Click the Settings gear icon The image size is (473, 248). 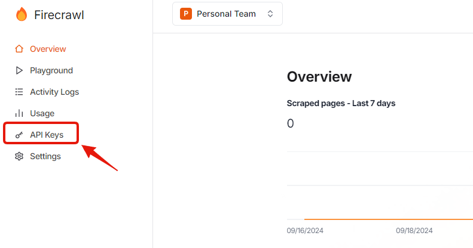point(19,156)
